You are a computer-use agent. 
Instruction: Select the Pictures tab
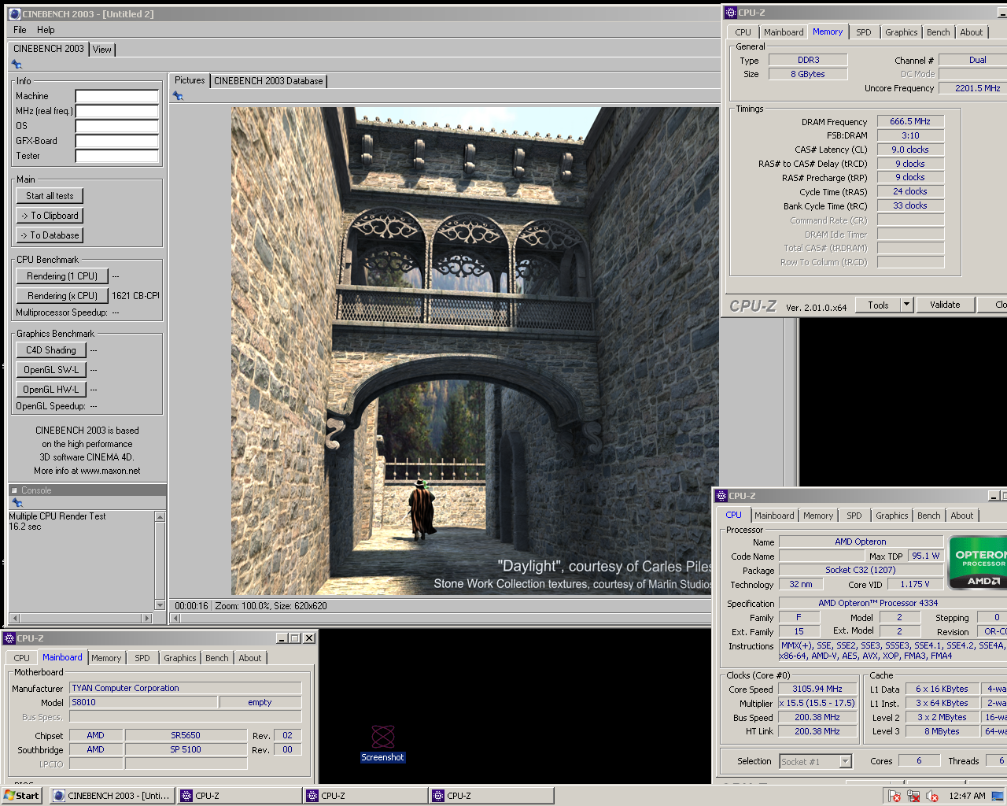190,80
